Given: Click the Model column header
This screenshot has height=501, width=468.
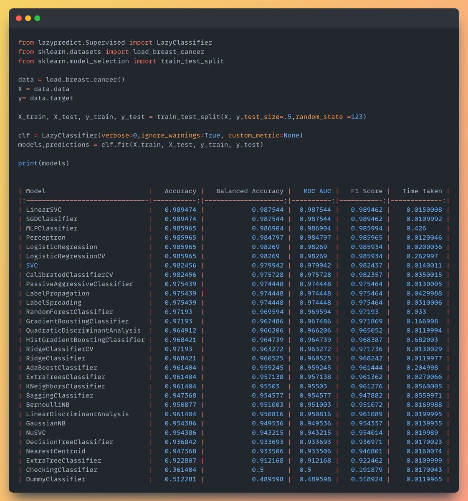Looking at the screenshot, I should click(x=36, y=191).
